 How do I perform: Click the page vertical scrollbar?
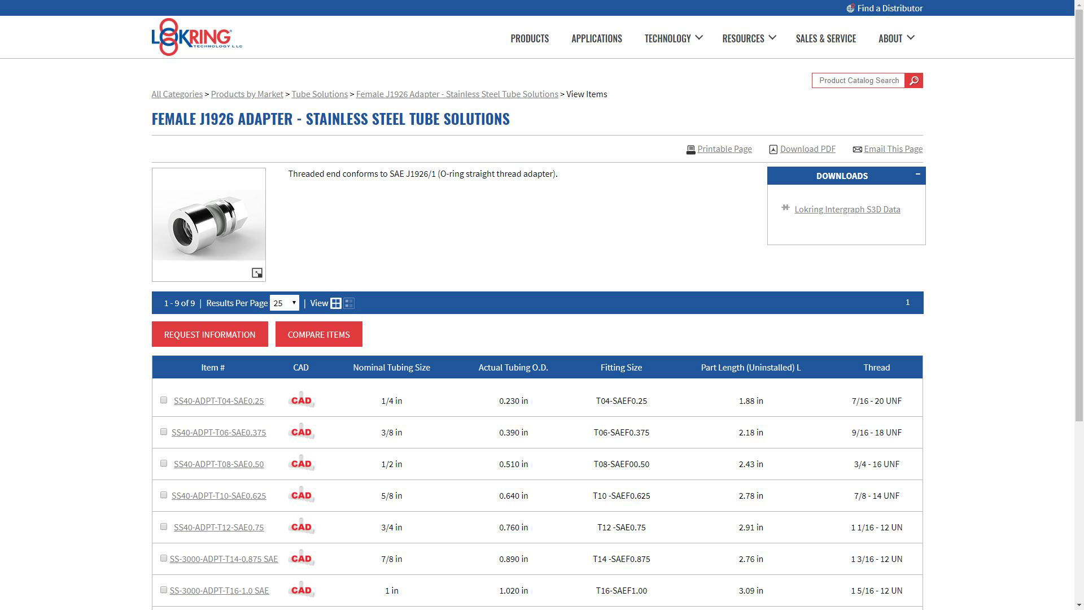1079,226
